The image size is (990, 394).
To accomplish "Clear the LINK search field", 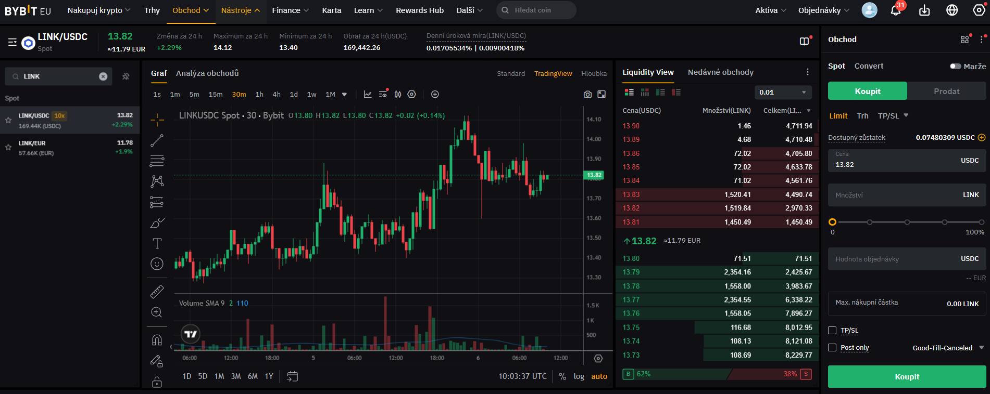I will point(103,76).
